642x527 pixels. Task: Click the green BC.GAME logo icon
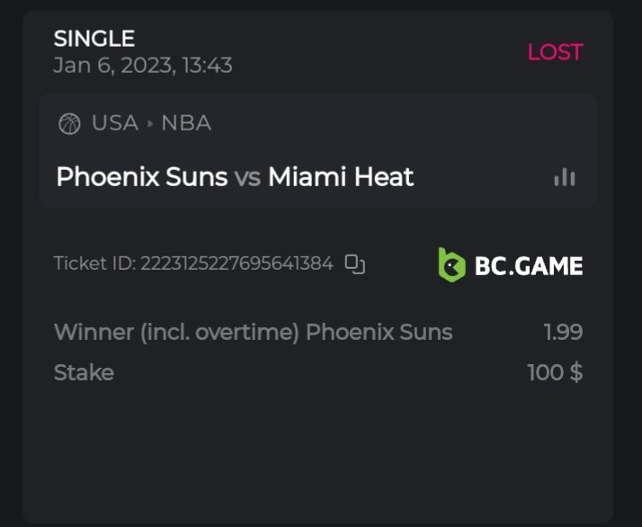[450, 264]
